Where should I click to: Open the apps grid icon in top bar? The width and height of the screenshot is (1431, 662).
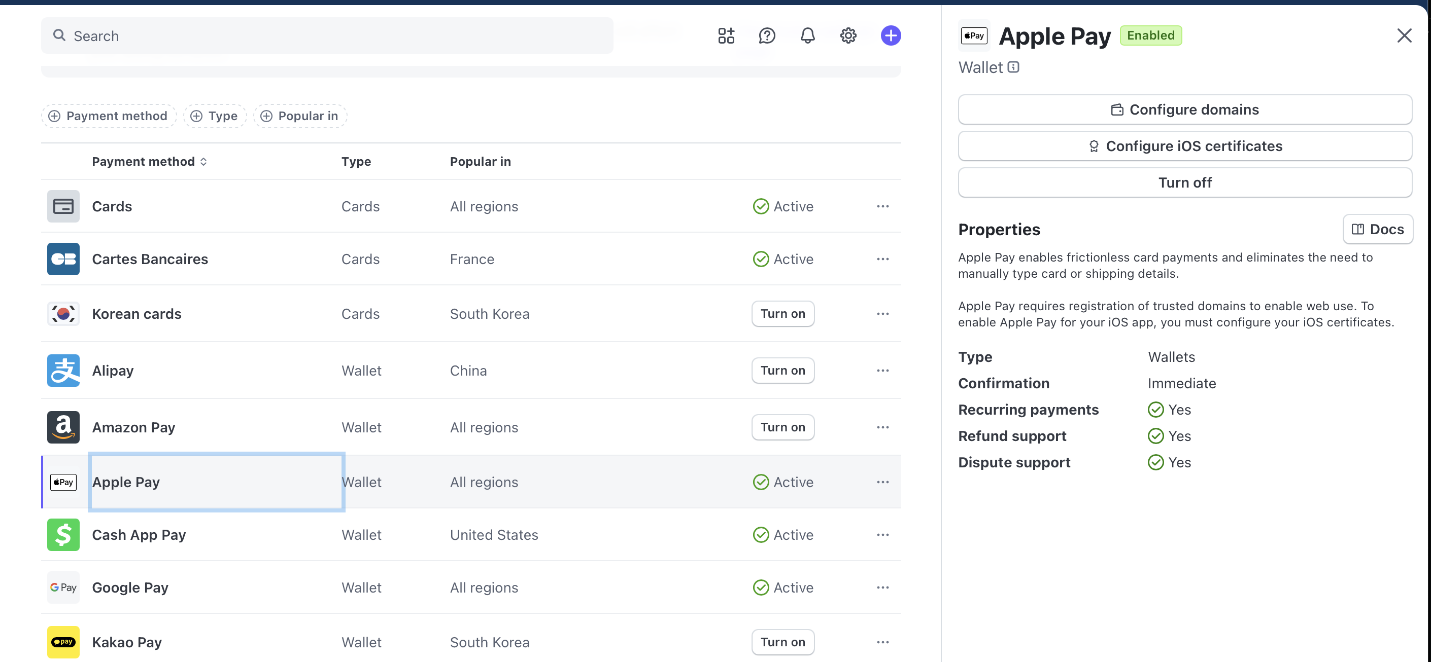726,35
